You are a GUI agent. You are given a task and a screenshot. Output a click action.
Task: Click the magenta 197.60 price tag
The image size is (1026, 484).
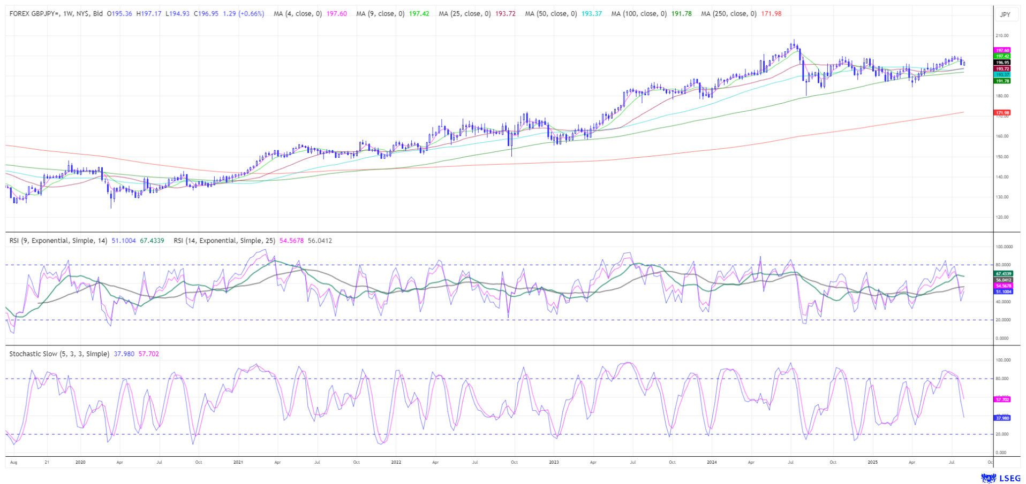(x=1002, y=50)
